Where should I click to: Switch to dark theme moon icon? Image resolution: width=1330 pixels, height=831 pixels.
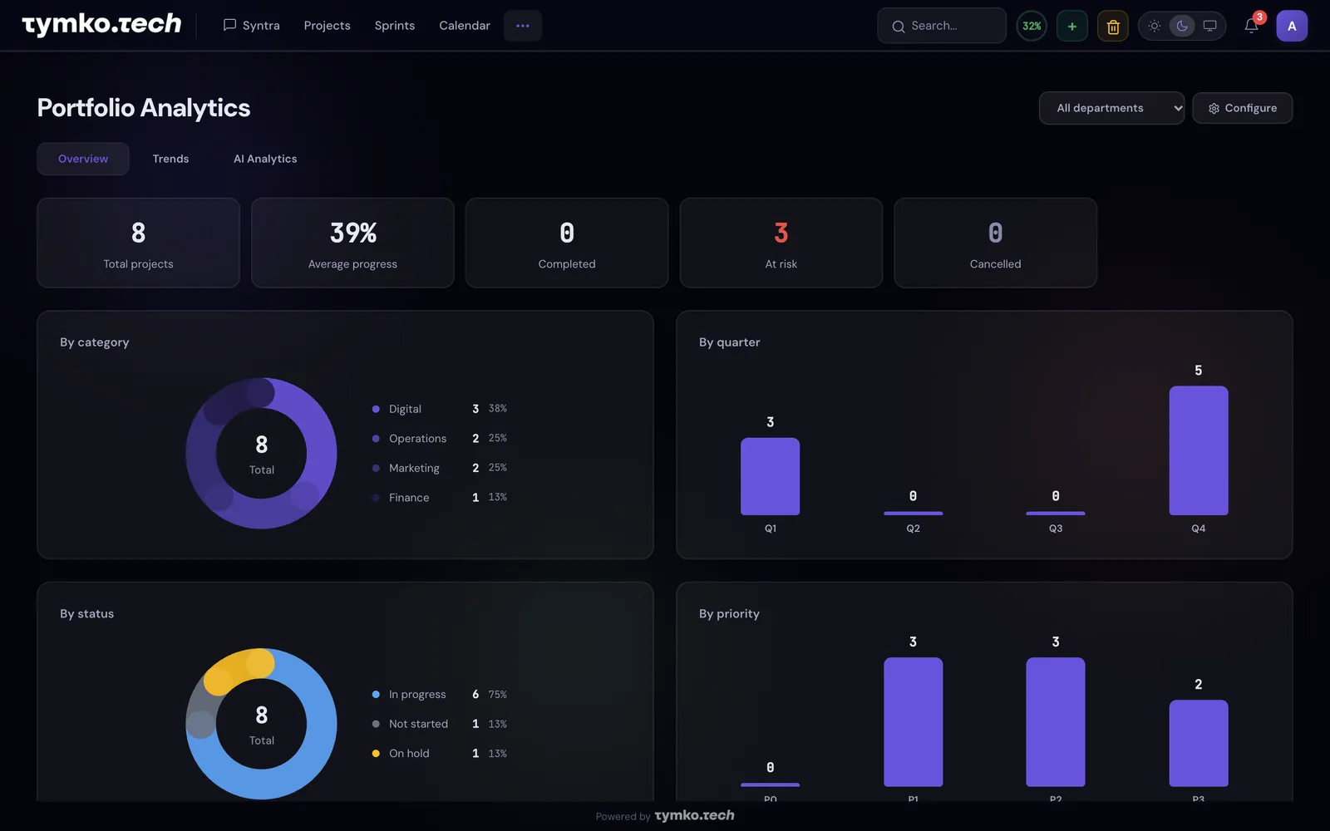coord(1182,26)
